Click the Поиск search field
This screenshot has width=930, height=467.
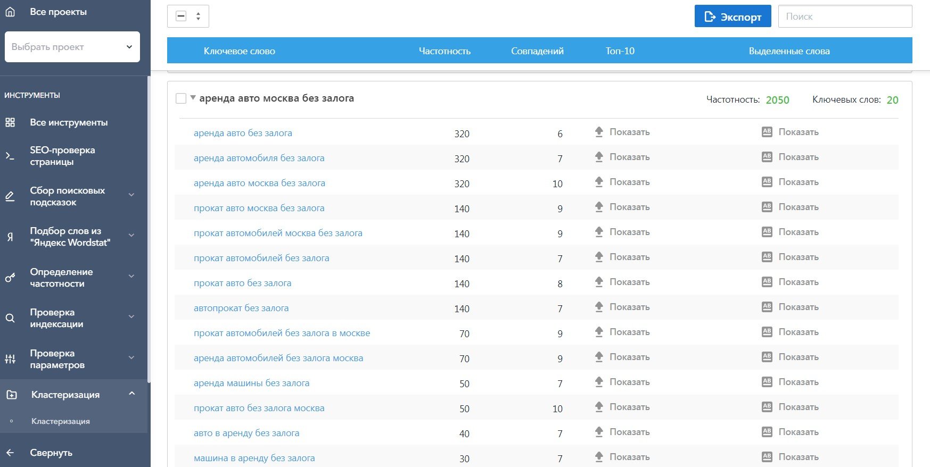point(845,16)
